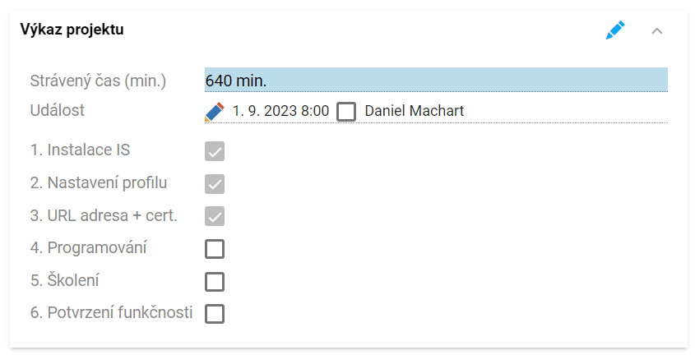
Task: Check the Programování checkbox
Action: click(215, 249)
